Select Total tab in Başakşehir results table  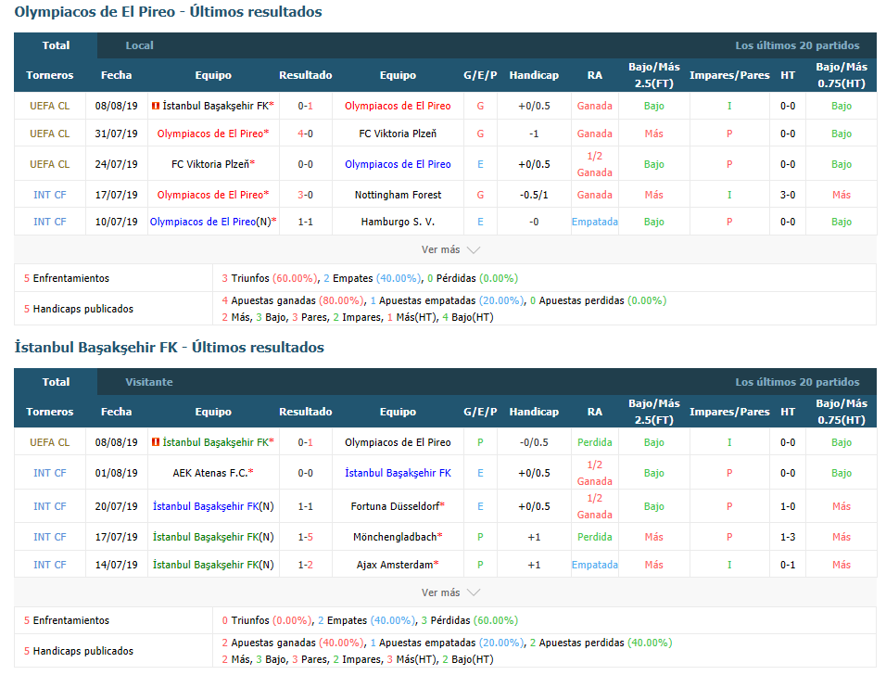[x=56, y=382]
